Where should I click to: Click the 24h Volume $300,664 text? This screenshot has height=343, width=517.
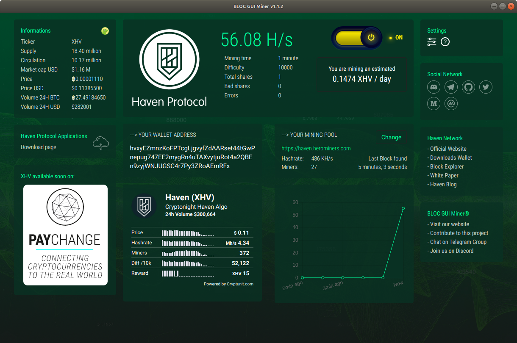[190, 214]
